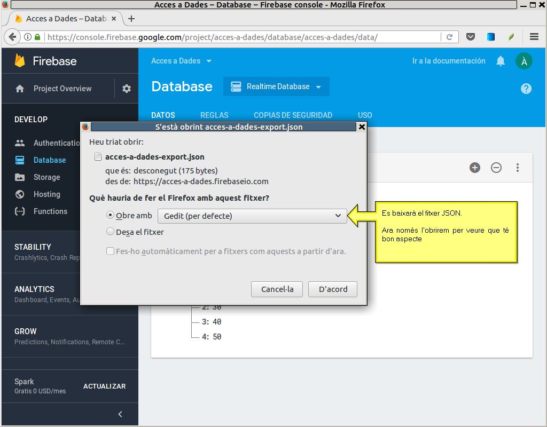Click ACTUALIZAR to upgrade plan
This screenshot has height=427, width=547.
(104, 386)
